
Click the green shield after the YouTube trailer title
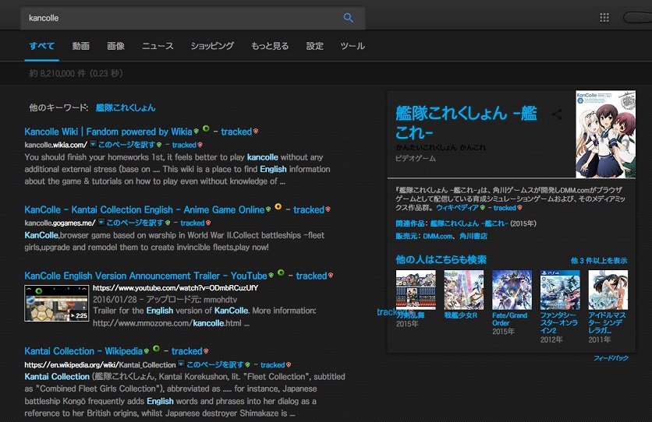tap(271, 275)
